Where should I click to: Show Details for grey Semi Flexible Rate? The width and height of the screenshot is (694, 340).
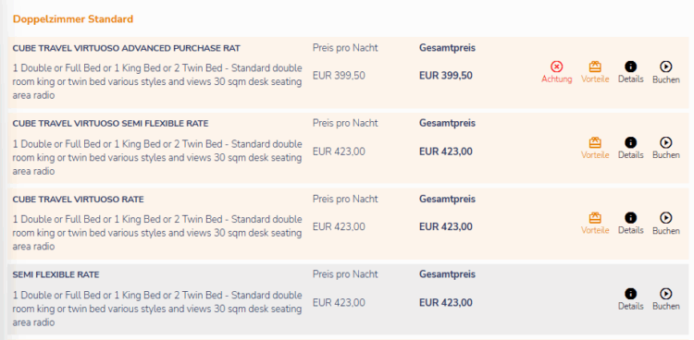click(630, 299)
